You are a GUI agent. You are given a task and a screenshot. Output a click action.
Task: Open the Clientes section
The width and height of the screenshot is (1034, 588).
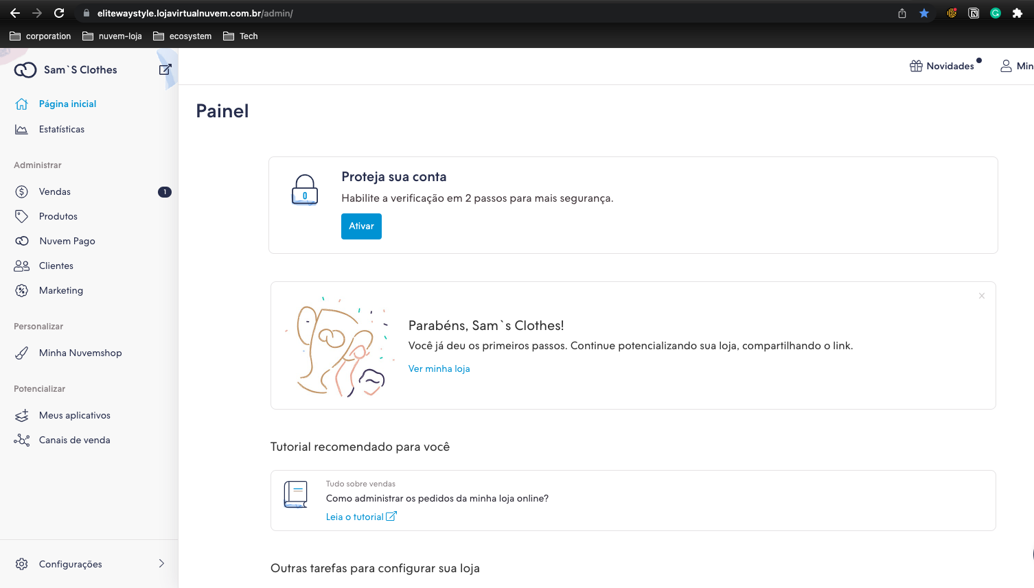[x=56, y=266]
